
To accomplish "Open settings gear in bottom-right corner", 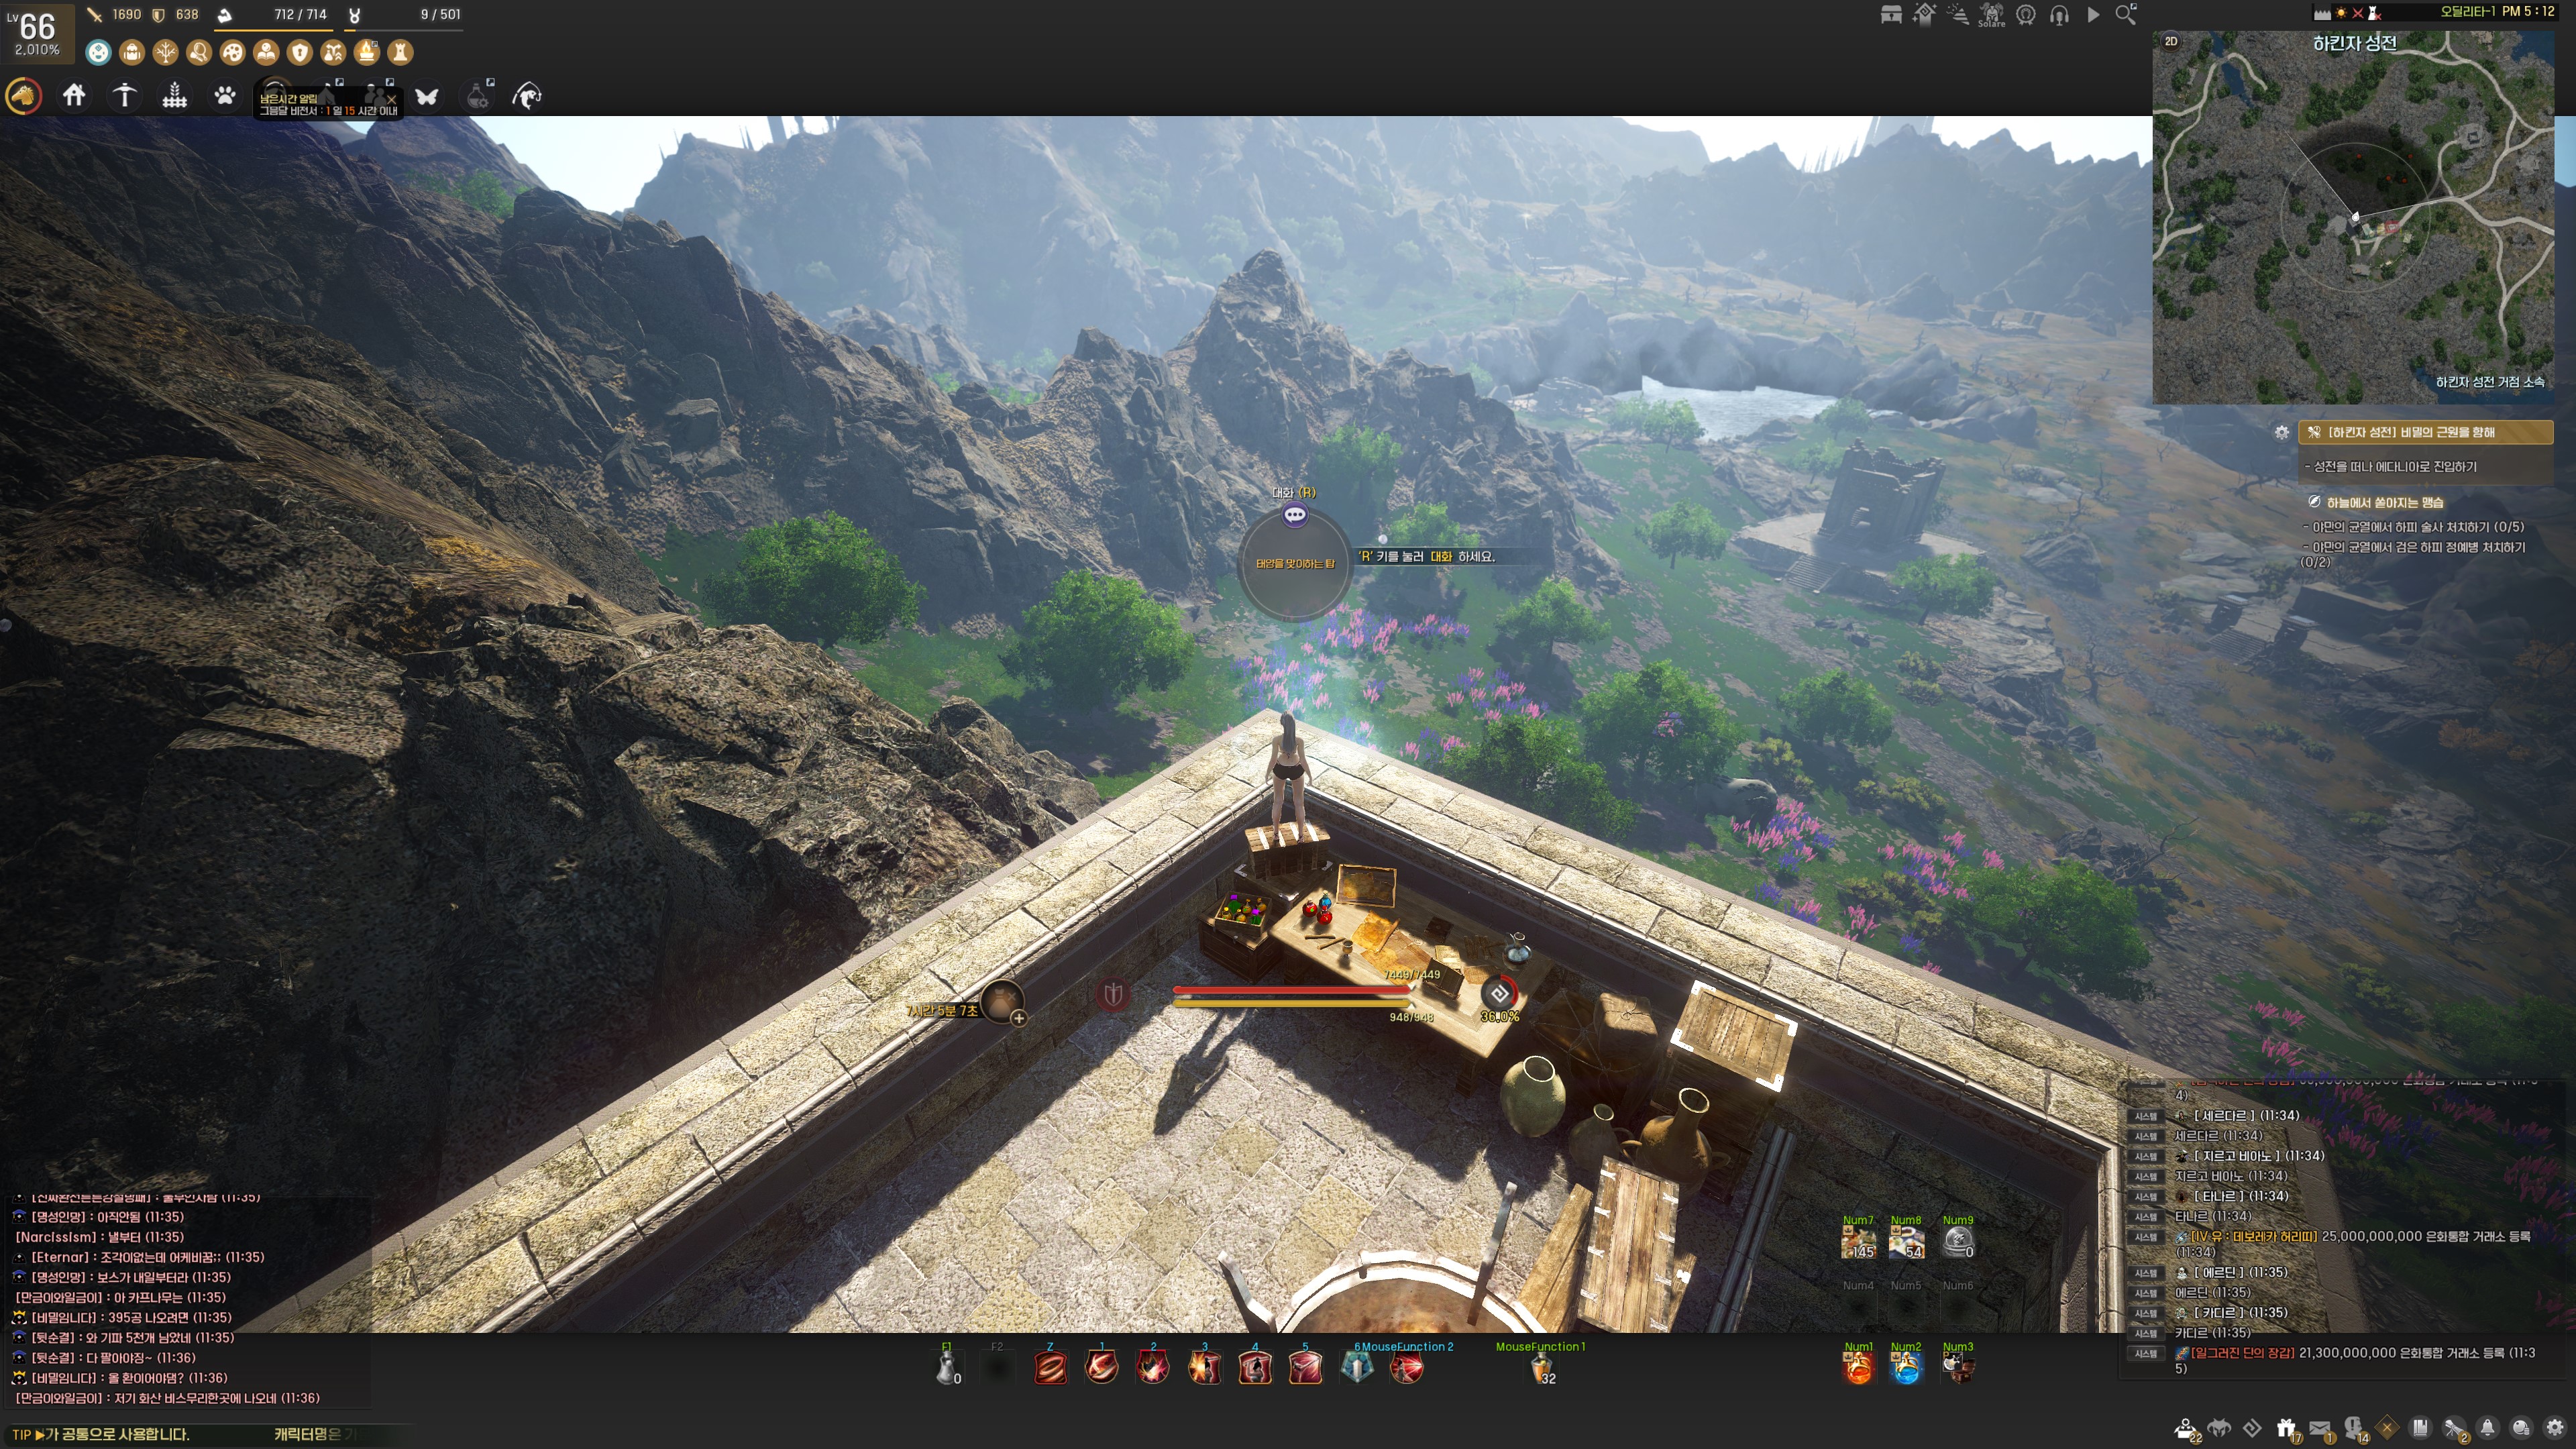I will click(x=2555, y=1428).
